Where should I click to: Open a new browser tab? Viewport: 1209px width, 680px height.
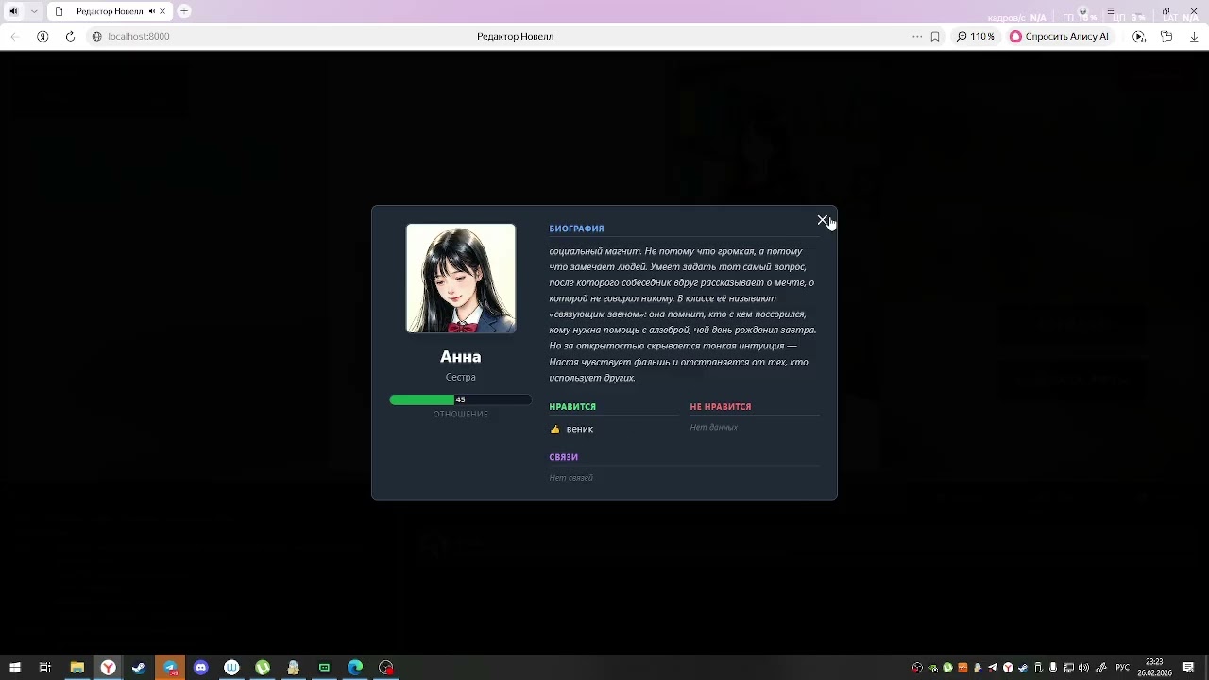click(184, 11)
